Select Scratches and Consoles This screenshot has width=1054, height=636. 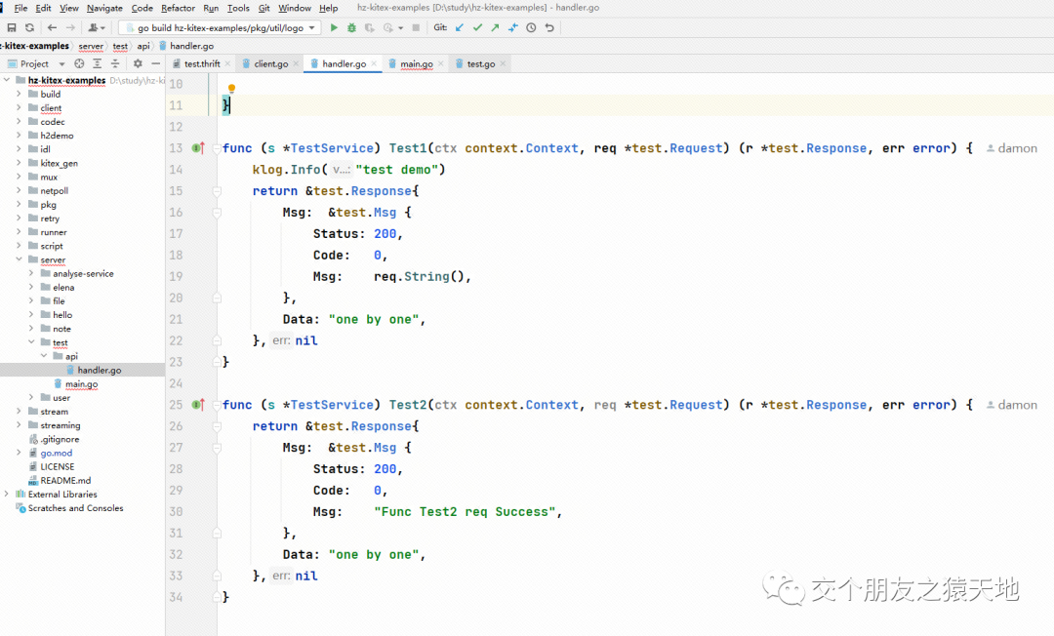pyautogui.click(x=75, y=507)
